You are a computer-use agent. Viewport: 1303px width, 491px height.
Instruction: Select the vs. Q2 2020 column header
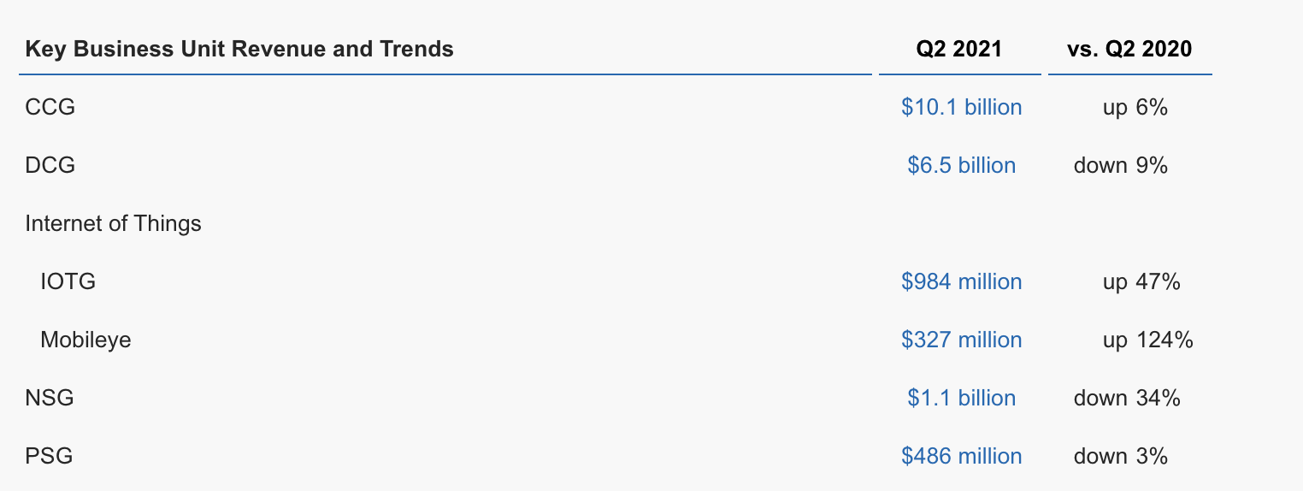1129,49
